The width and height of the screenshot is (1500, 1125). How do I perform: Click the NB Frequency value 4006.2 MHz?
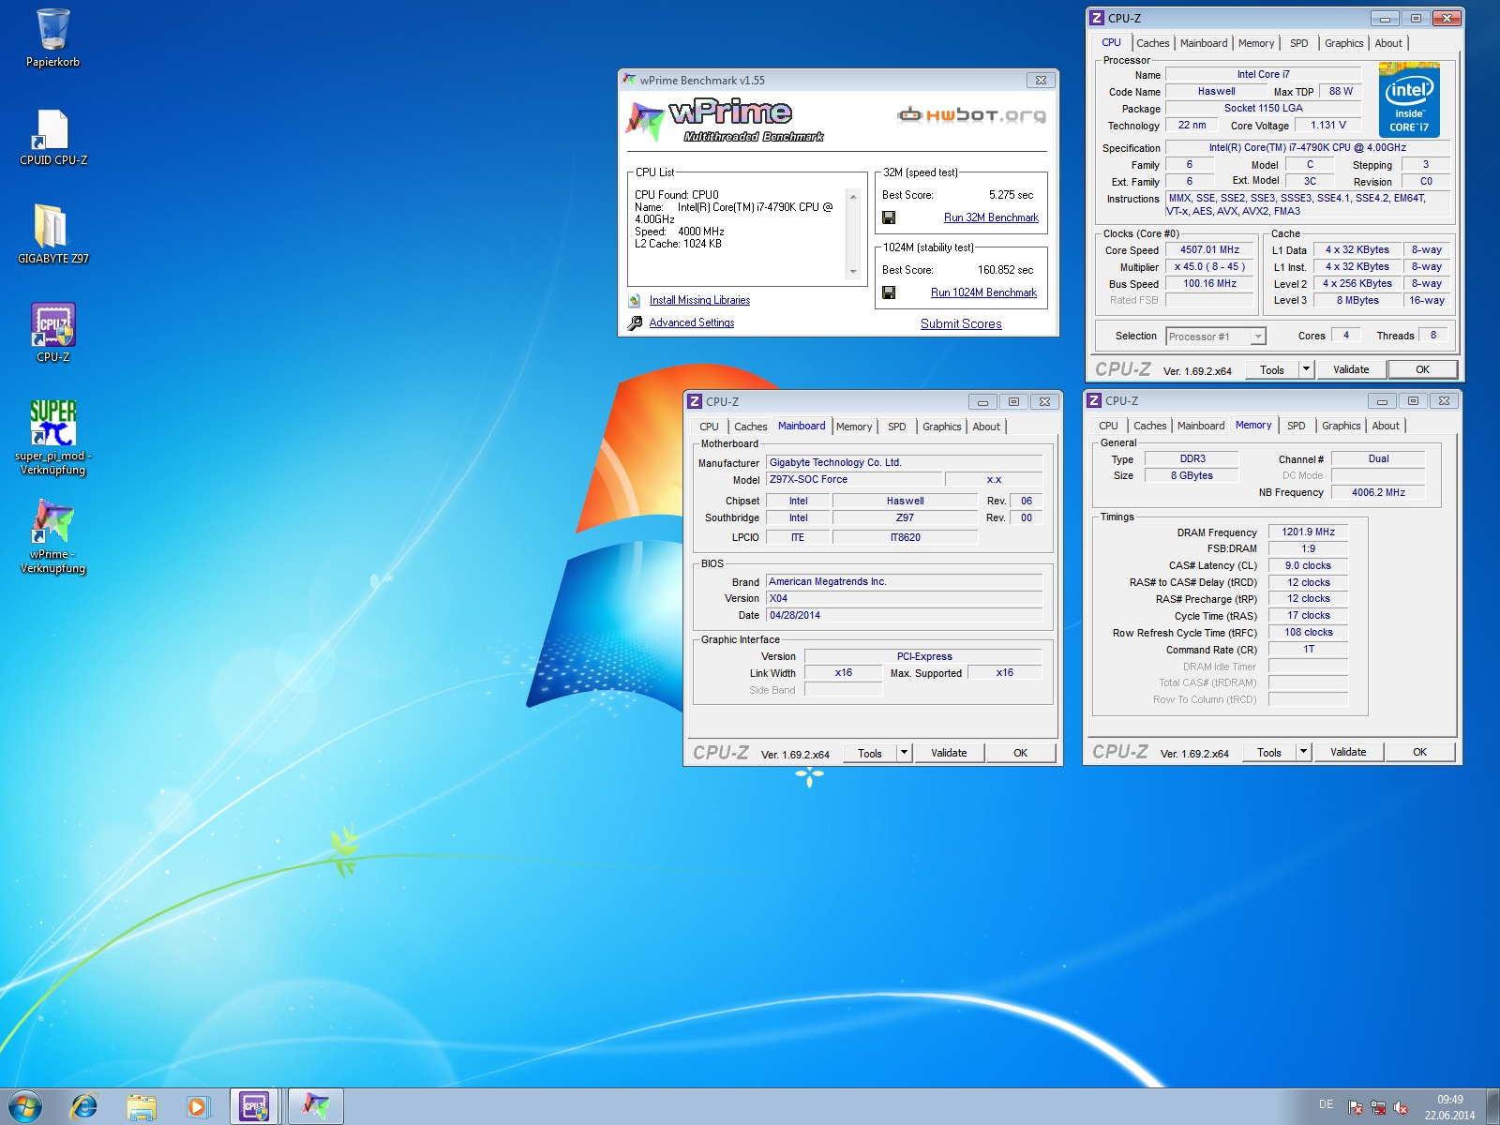[1378, 492]
